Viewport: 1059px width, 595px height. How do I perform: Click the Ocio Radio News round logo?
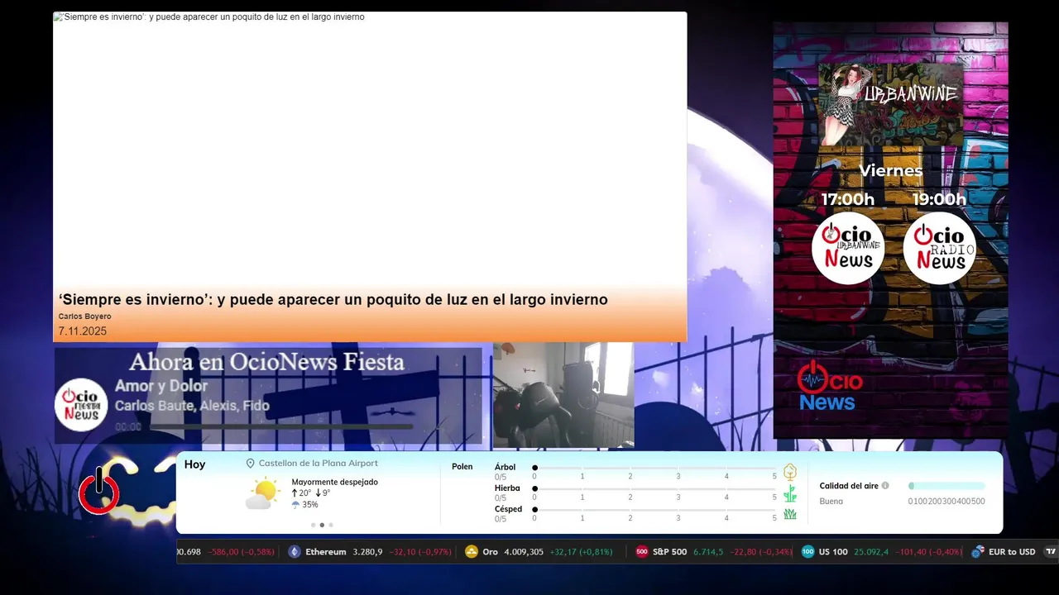[x=939, y=248]
